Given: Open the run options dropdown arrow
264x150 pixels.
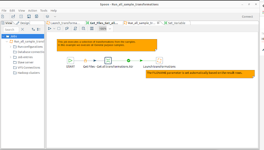Looking at the screenshot, I should tap(54, 28).
